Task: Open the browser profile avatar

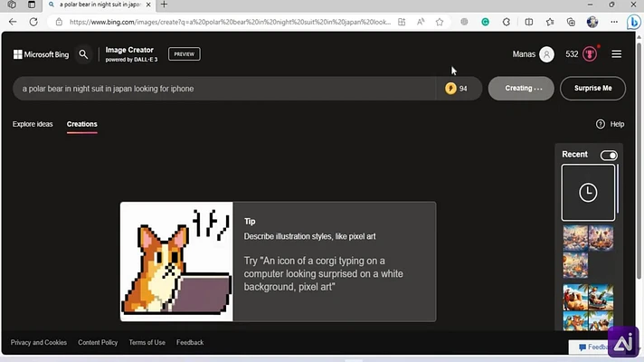Action: 592,22
